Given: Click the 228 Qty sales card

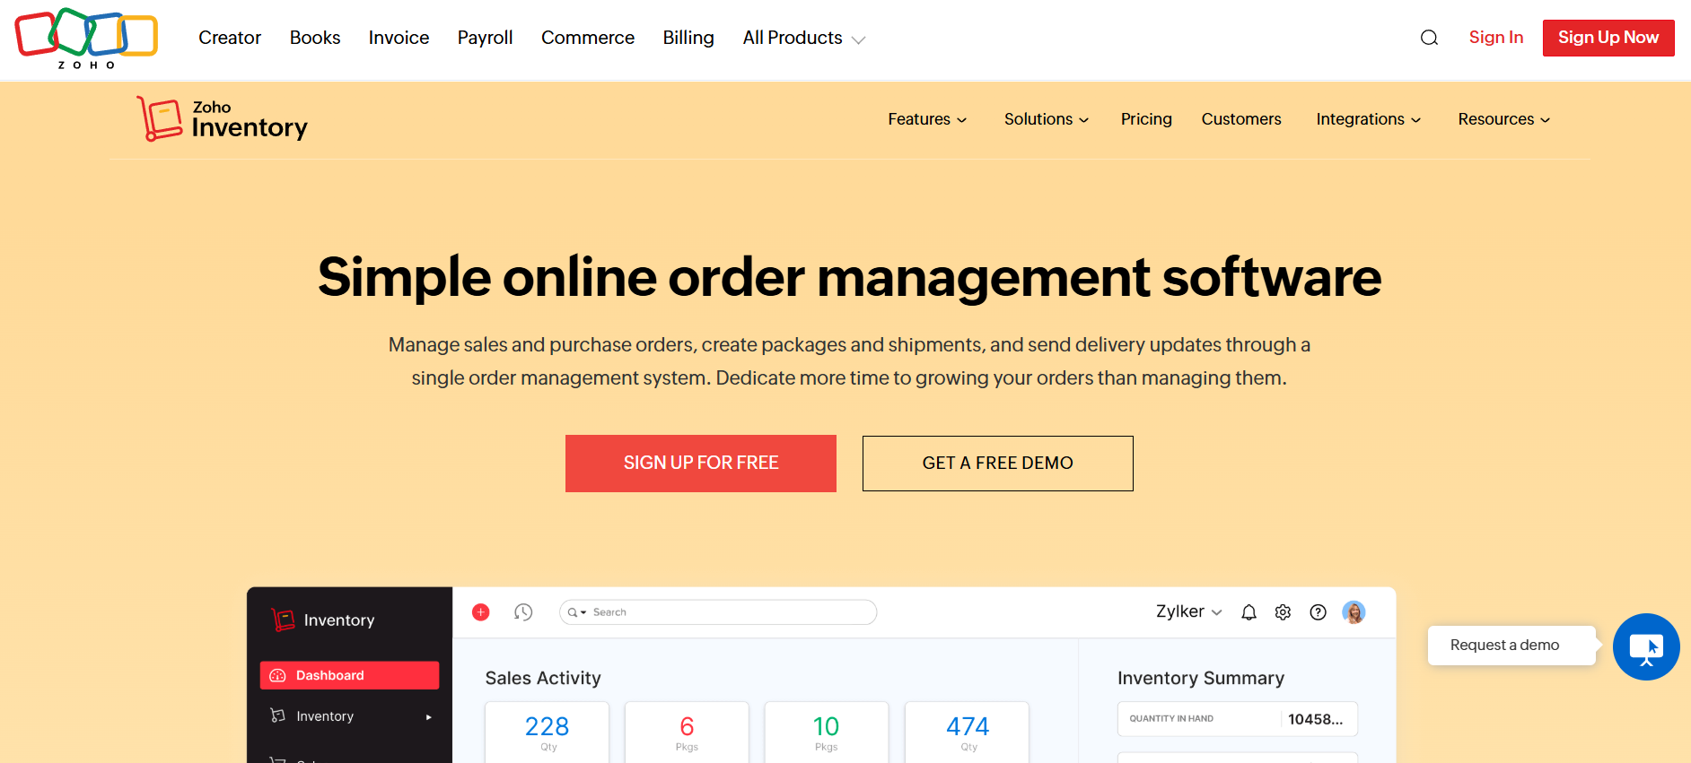Looking at the screenshot, I should [548, 733].
